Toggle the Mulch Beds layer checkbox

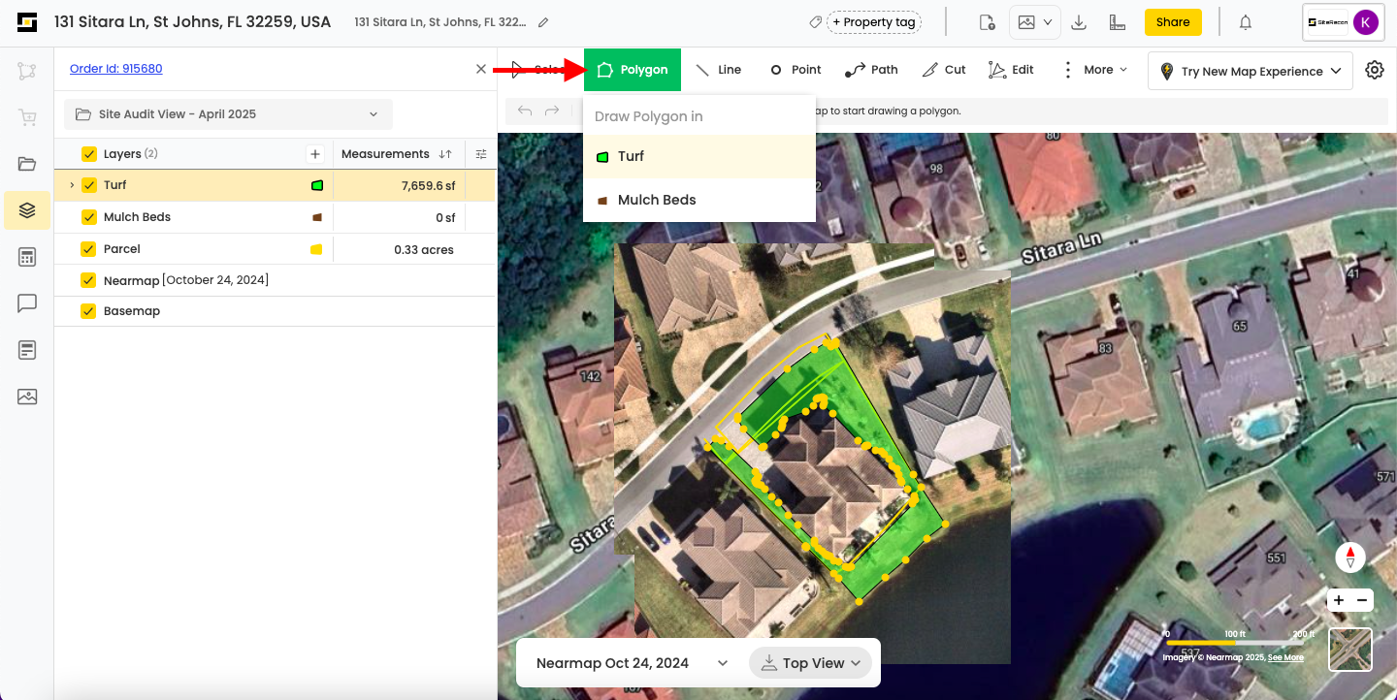pyautogui.click(x=89, y=217)
